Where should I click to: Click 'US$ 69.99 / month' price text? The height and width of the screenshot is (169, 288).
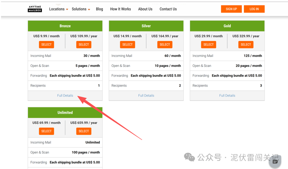(46, 123)
